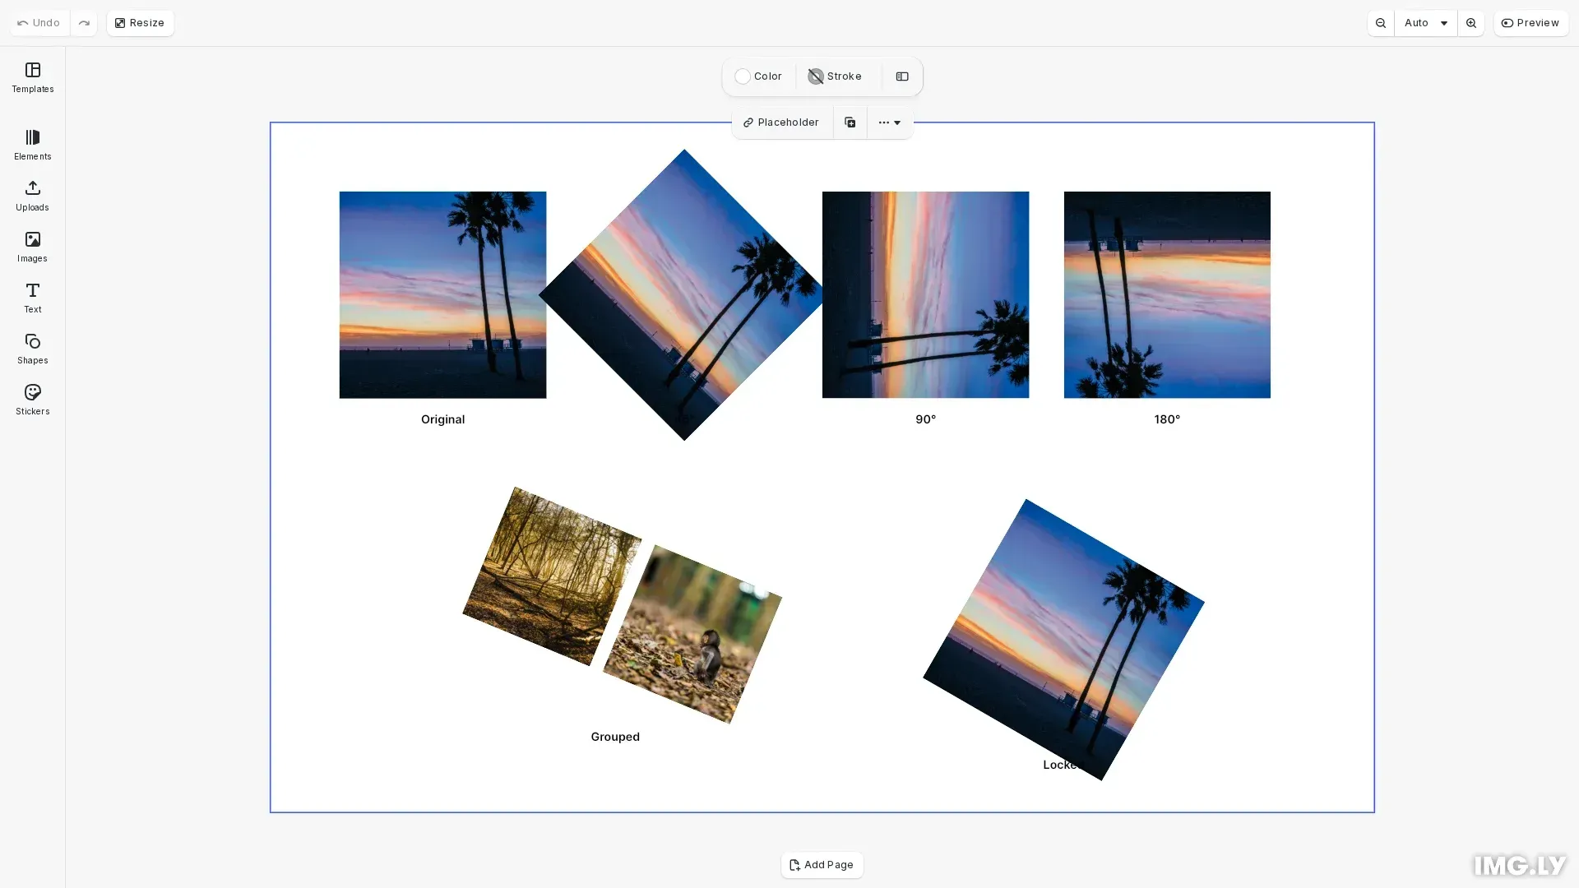1579x888 pixels.
Task: Open the Shapes panel
Action: [x=32, y=349]
